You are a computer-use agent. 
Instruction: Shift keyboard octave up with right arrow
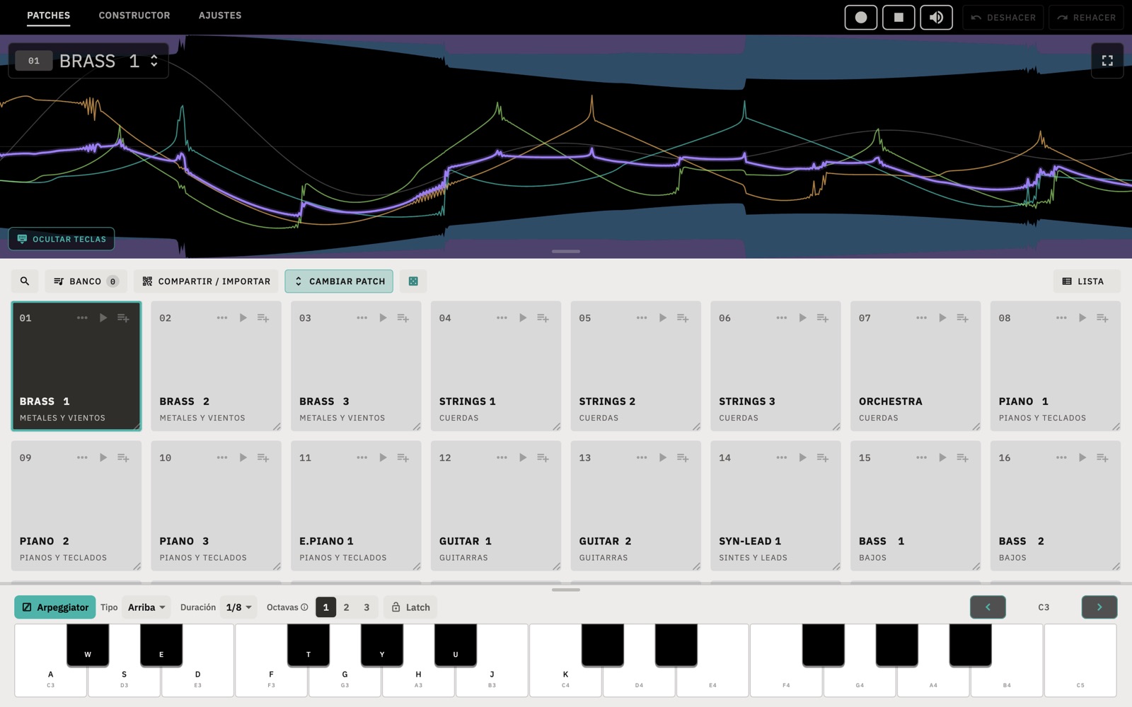coord(1099,607)
